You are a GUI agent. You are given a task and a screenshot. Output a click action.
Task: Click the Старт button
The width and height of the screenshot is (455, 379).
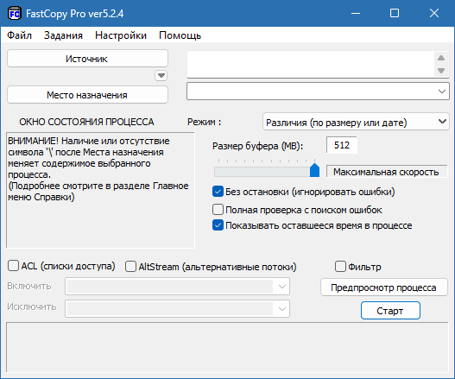coord(390,311)
